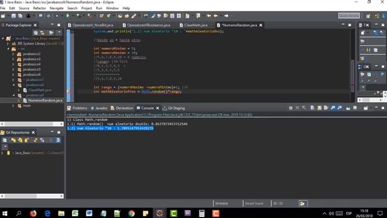
Task: Click the first icon in the Git Repositories toolbar
Action: 5,140
